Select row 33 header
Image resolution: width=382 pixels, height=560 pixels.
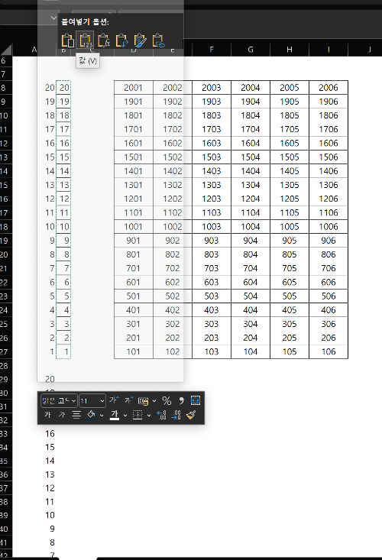5,434
